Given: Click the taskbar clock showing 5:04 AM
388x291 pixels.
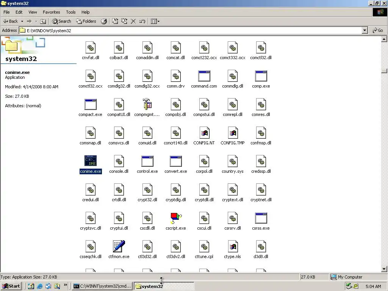Looking at the screenshot, I should point(373,286).
